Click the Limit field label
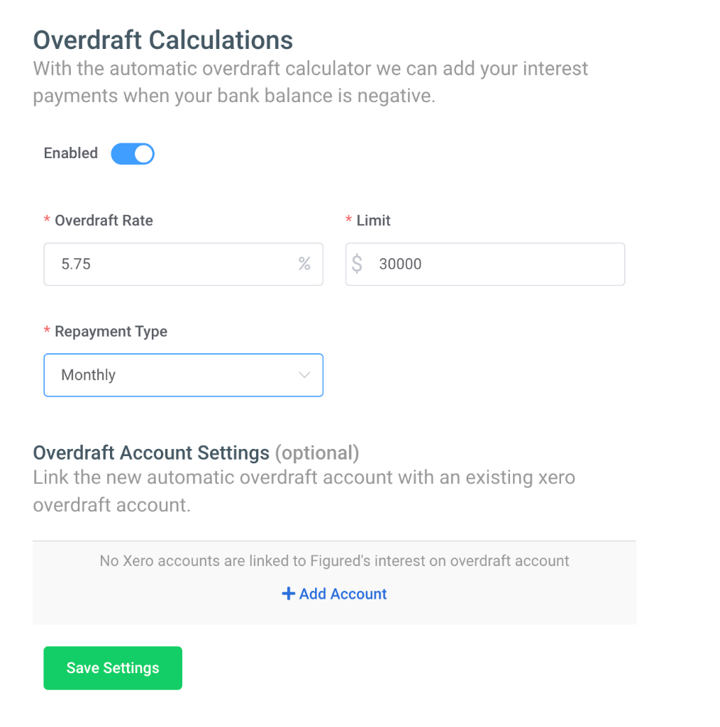Viewport: 720px width, 727px height. 374,221
